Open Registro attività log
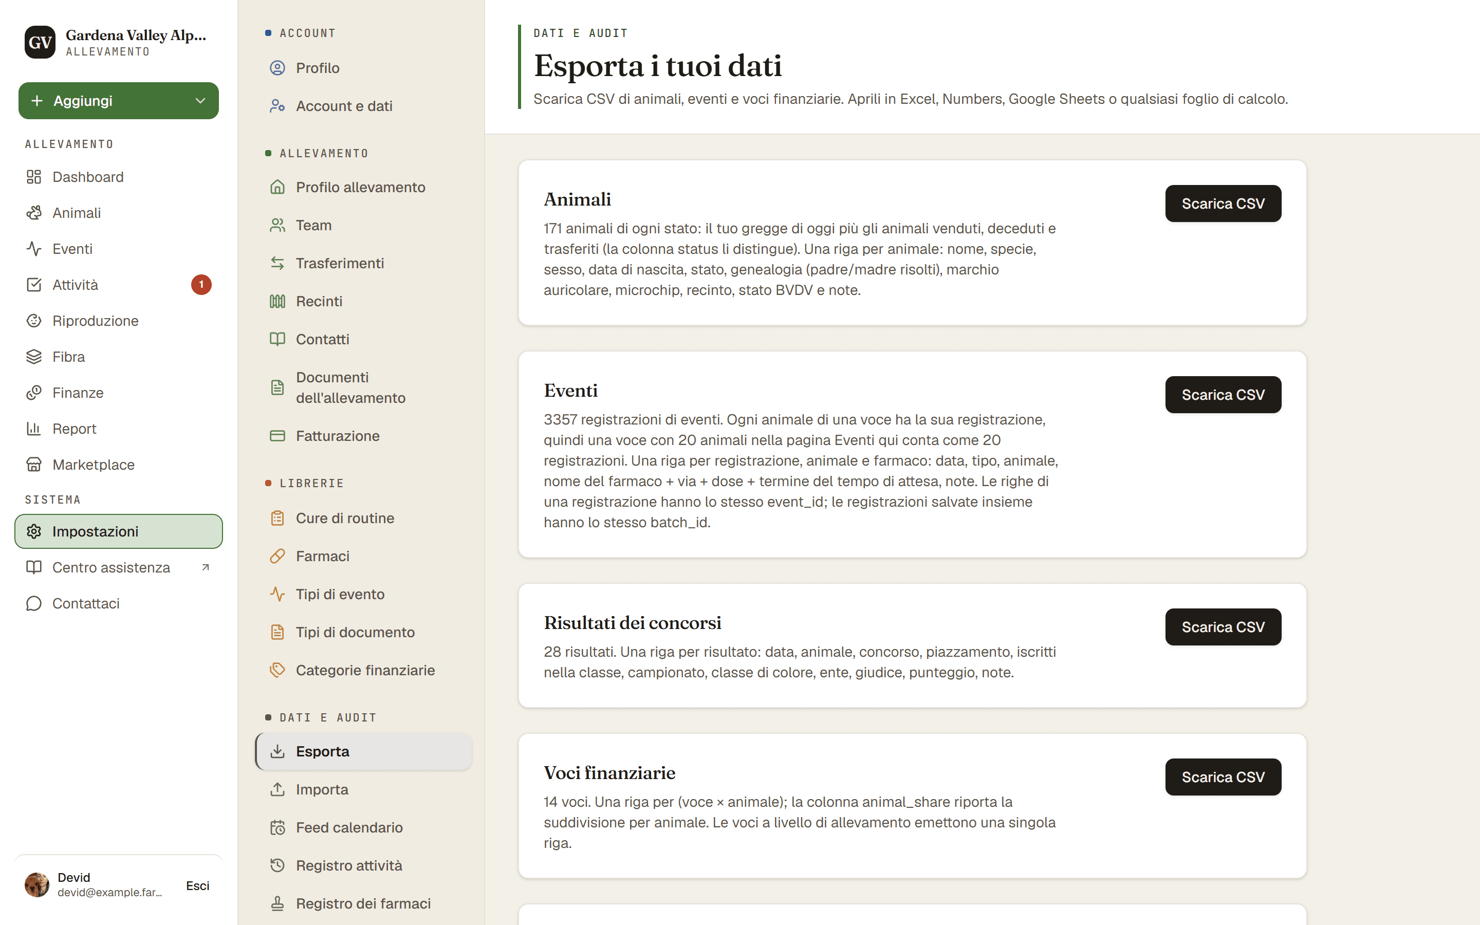 tap(363, 866)
